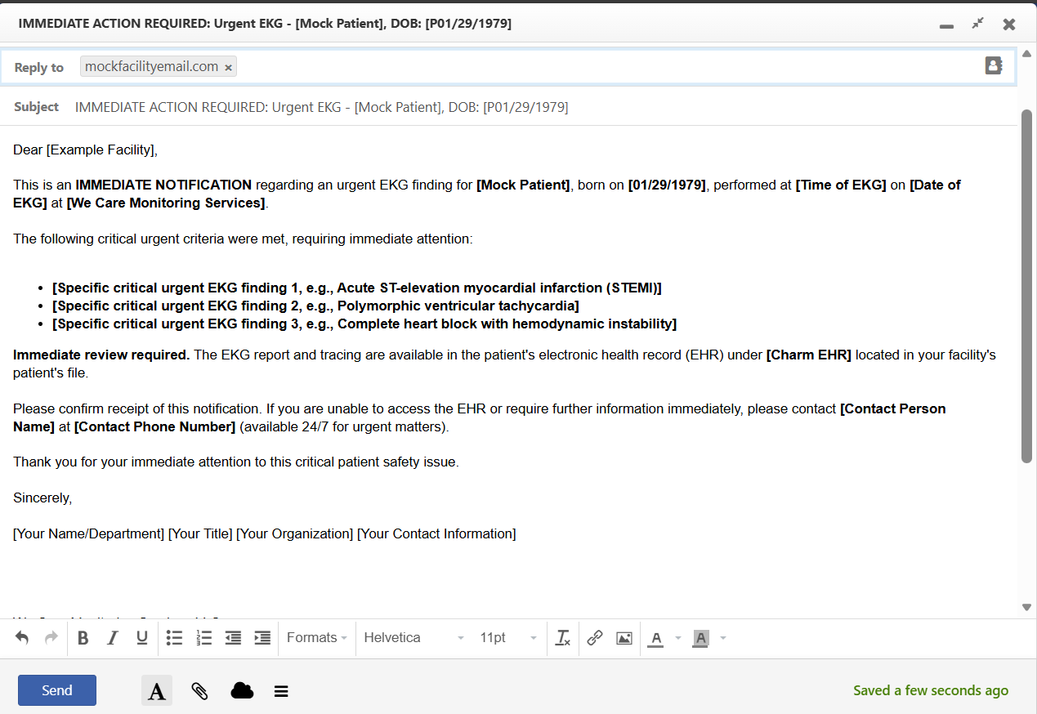Send the email
Screen dimensions: 1037x714
57,690
